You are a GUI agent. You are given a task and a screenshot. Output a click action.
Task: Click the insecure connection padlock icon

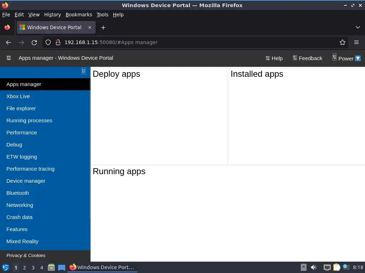[58, 42]
